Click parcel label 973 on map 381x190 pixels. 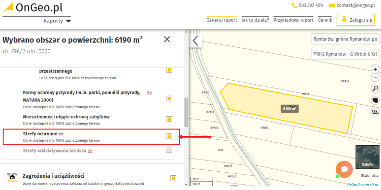pos(220,150)
